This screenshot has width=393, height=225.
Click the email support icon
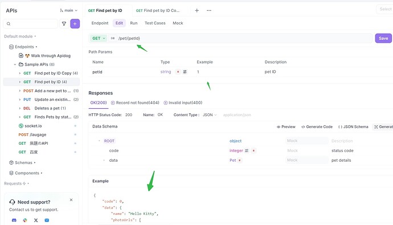47,220
